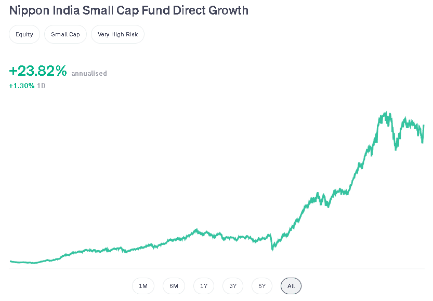This screenshot has height=301, width=433.
Task: Click the sharp mid-chart dip on the line
Action: click(x=272, y=250)
